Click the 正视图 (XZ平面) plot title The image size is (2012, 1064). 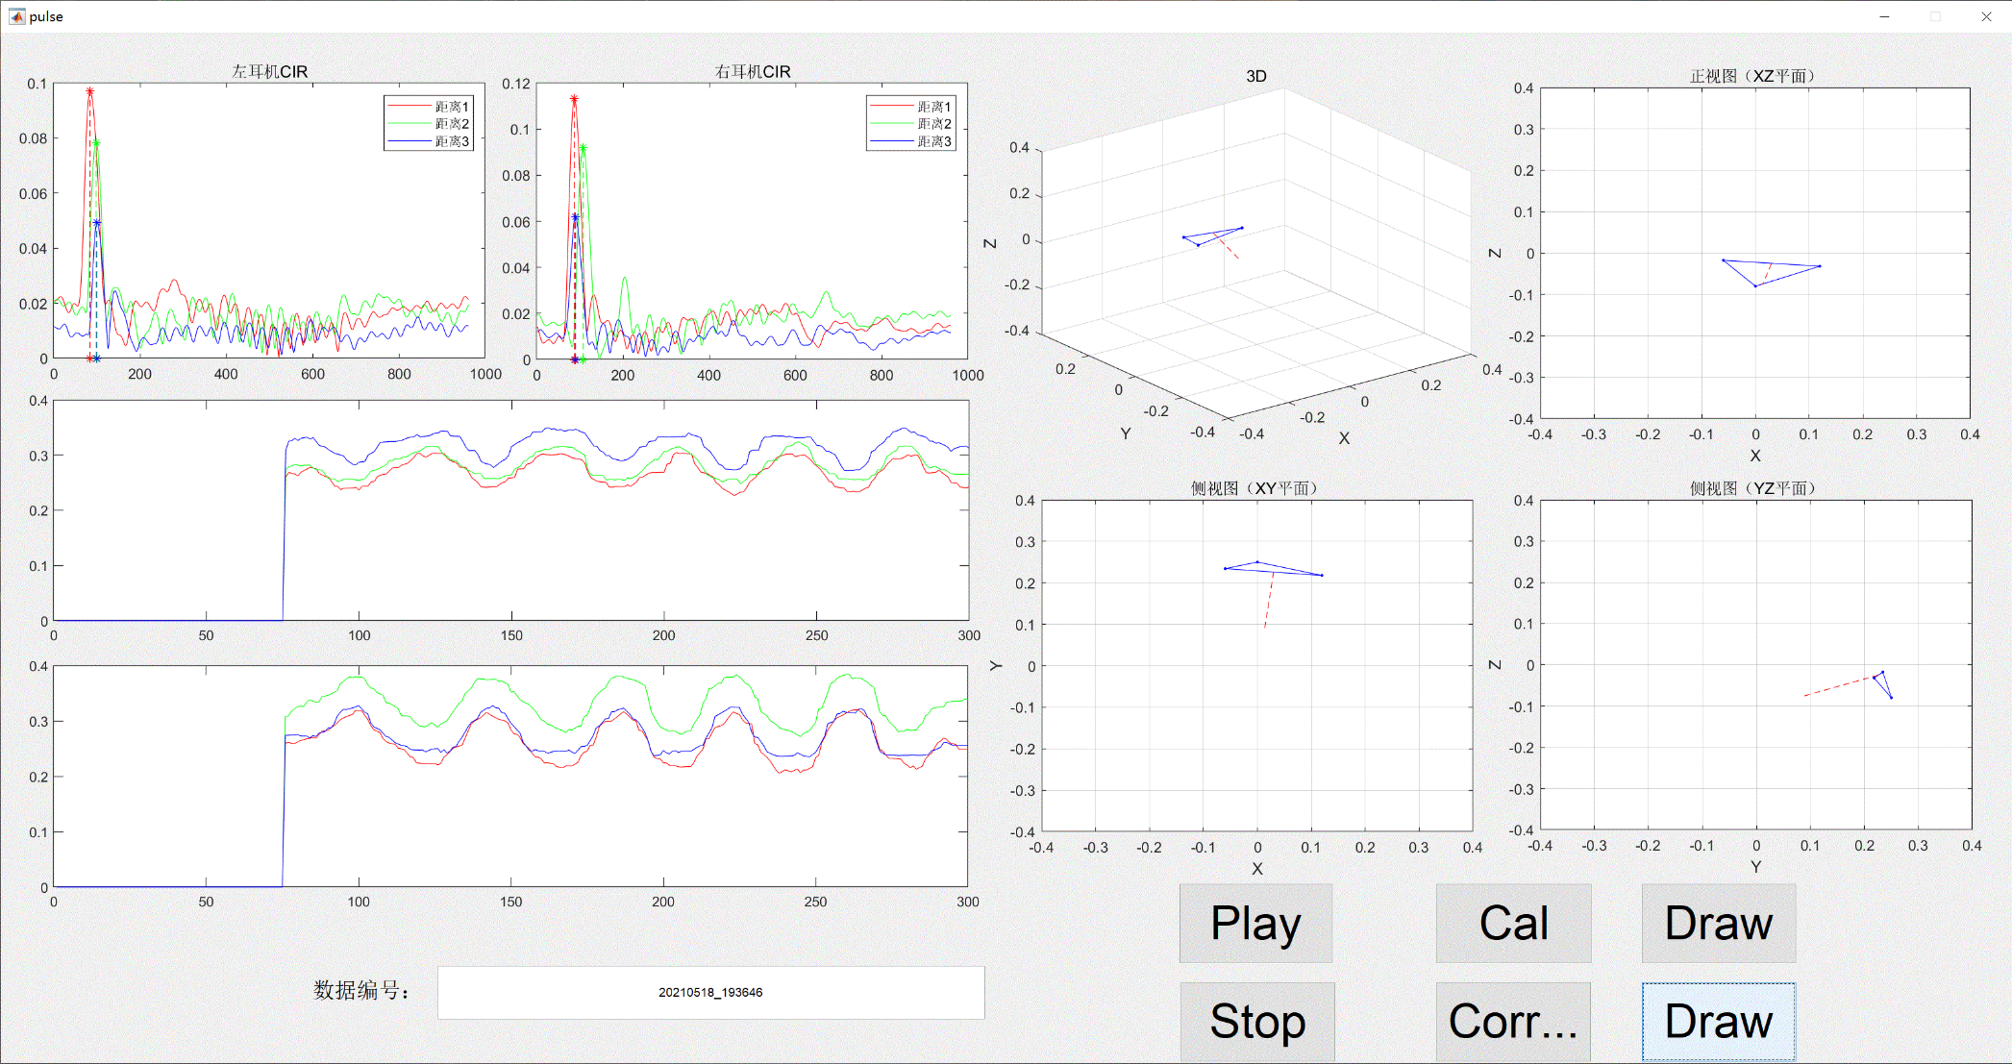1752,76
